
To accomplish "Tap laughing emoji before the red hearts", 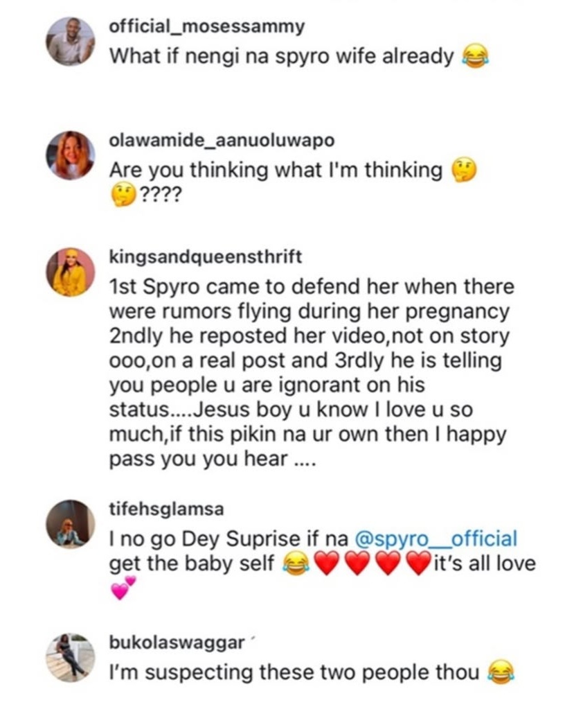I will pyautogui.click(x=296, y=564).
